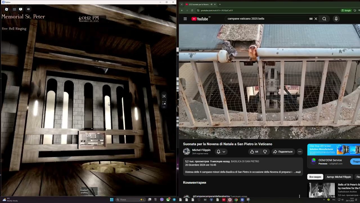Open the volume control in tray
Viewport: 360px width, 203px height.
click(342, 200)
